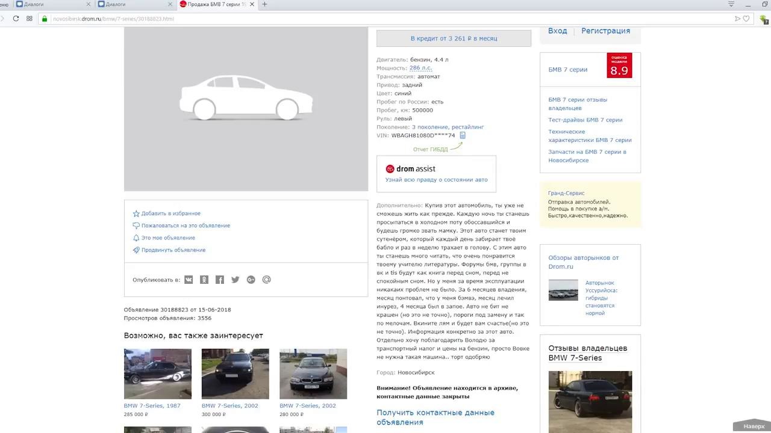Click the Наверх back-to-top button
Image resolution: width=771 pixels, height=433 pixels.
click(x=754, y=426)
